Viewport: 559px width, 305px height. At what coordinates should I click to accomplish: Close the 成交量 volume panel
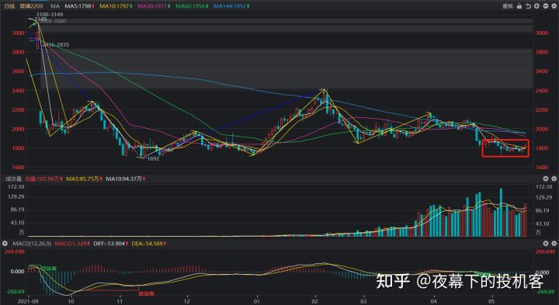click(x=546, y=178)
